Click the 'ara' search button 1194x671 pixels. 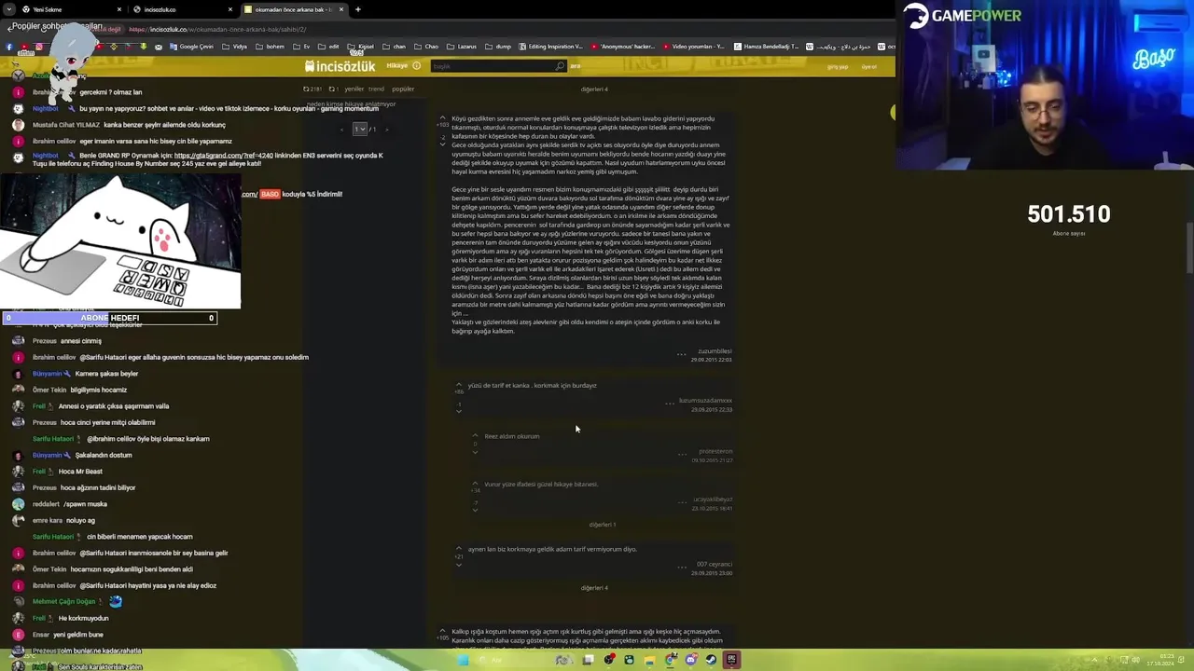click(x=576, y=66)
